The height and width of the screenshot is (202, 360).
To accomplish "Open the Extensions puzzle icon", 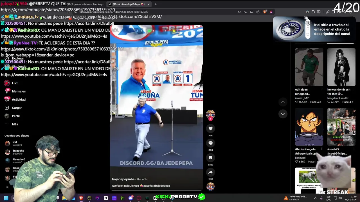I will click(313, 12).
